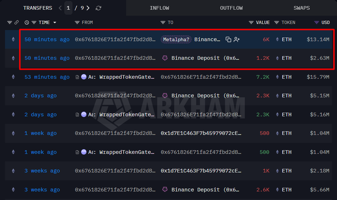The width and height of the screenshot is (337, 200).
Task: Open the SWAPS tab
Action: tap(301, 8)
